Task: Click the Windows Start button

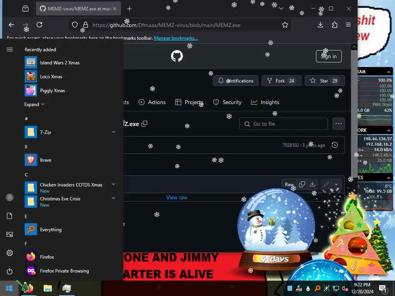Action: pos(9,288)
